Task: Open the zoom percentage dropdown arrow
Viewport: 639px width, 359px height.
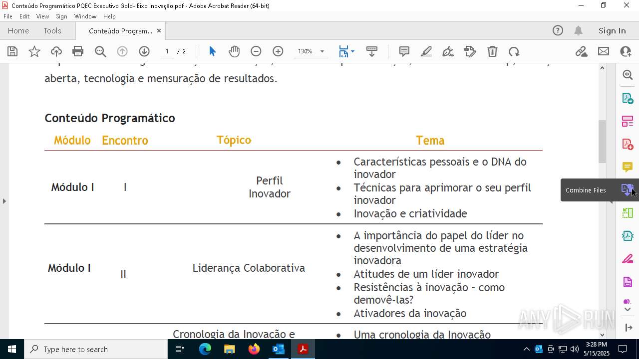Action: [322, 51]
